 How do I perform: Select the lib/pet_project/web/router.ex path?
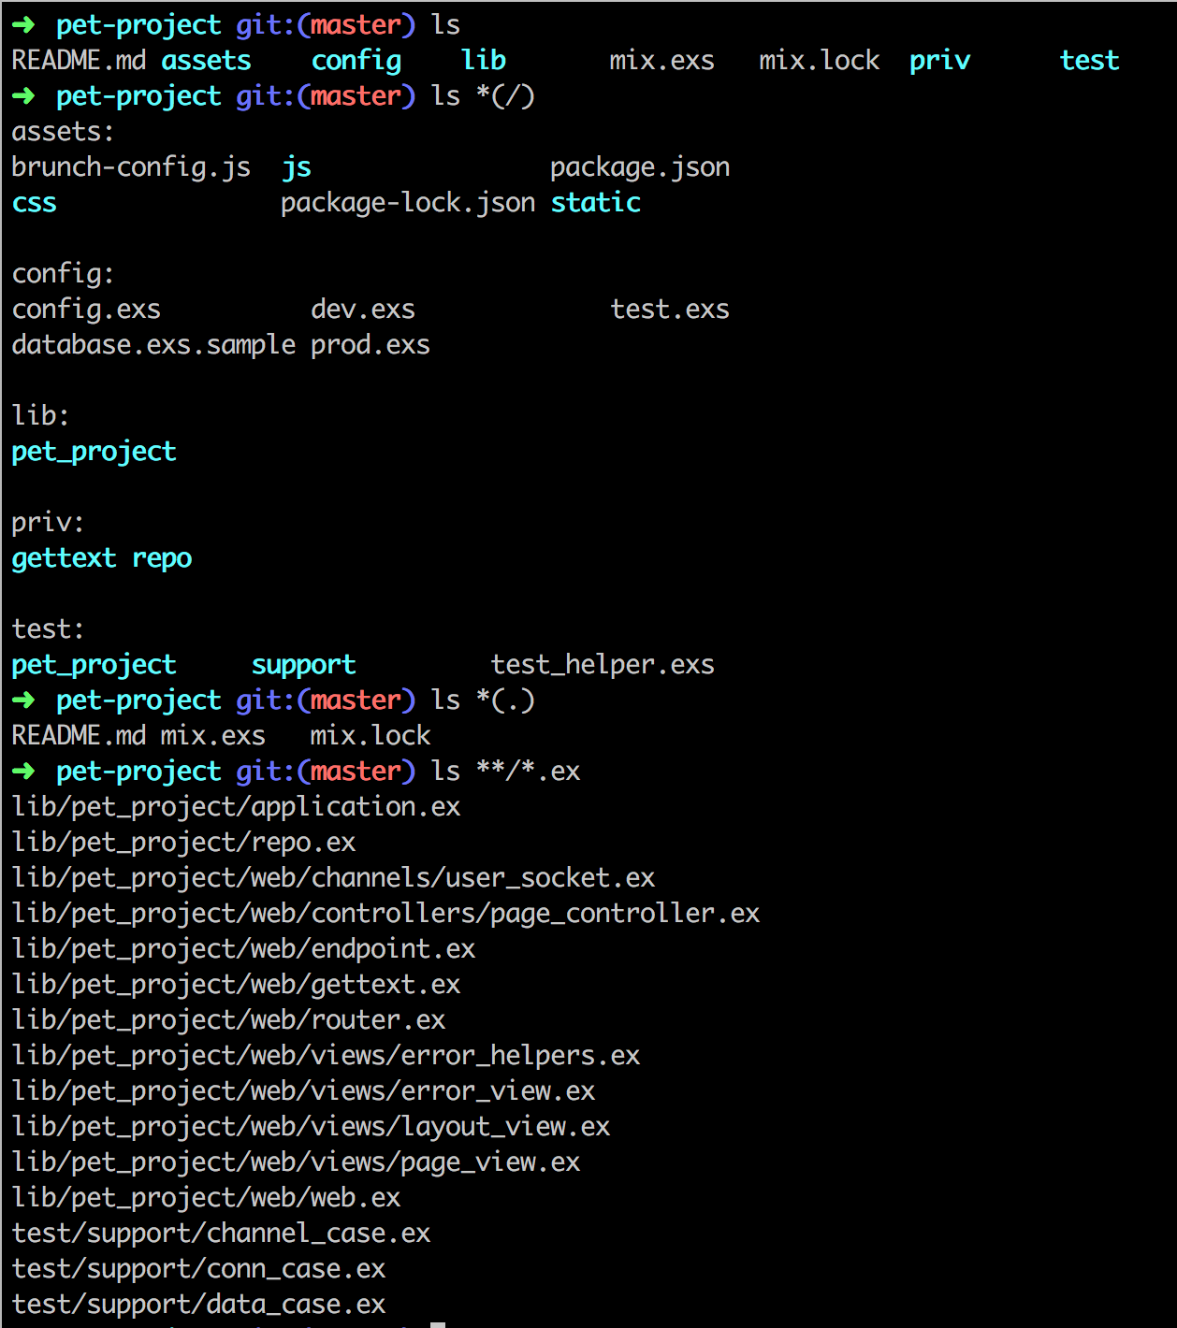click(227, 1019)
